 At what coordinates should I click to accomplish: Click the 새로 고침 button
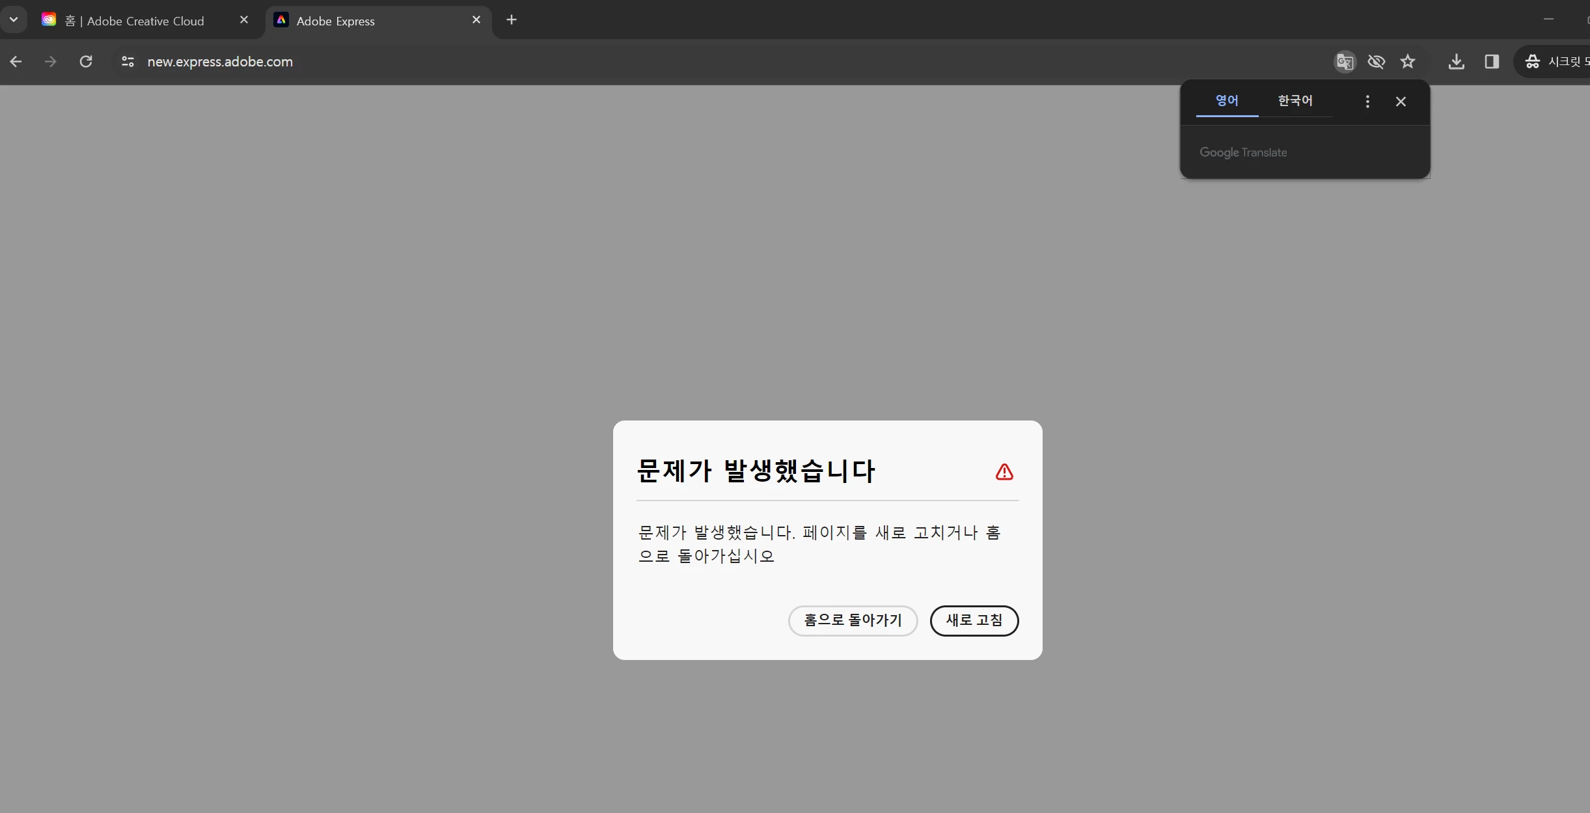(x=974, y=620)
